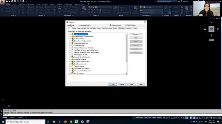Toggle MODEL space button in status bar
This screenshot has height=124, width=222.
click(x=160, y=118)
